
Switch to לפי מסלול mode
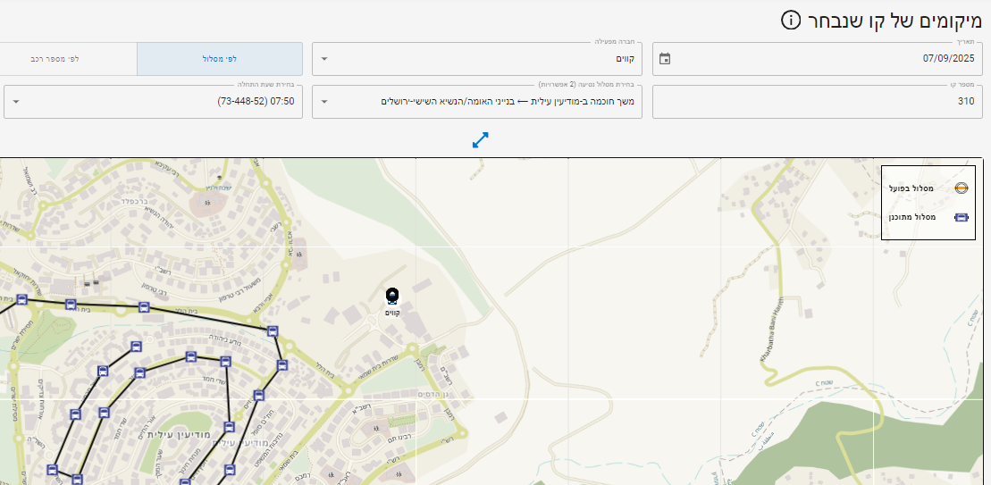220,59
